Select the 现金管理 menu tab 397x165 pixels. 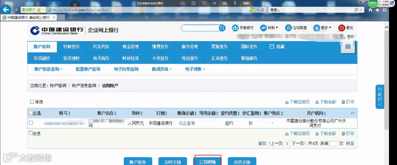(131, 47)
